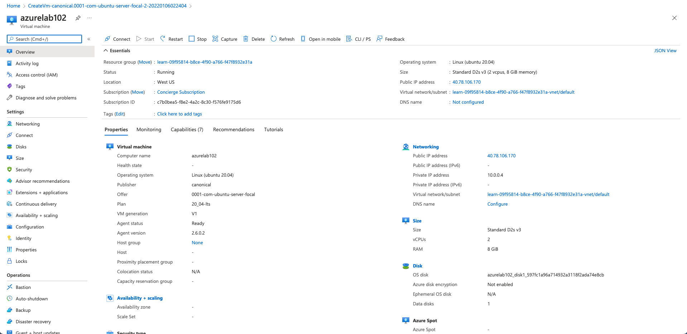
Task: Click here to add tags link
Action: (x=179, y=114)
